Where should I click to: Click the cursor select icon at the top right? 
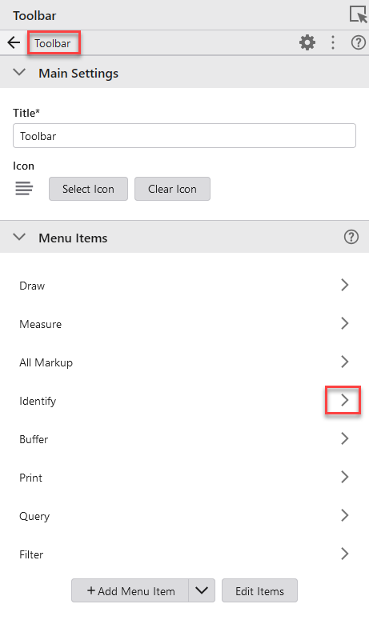coord(358,14)
